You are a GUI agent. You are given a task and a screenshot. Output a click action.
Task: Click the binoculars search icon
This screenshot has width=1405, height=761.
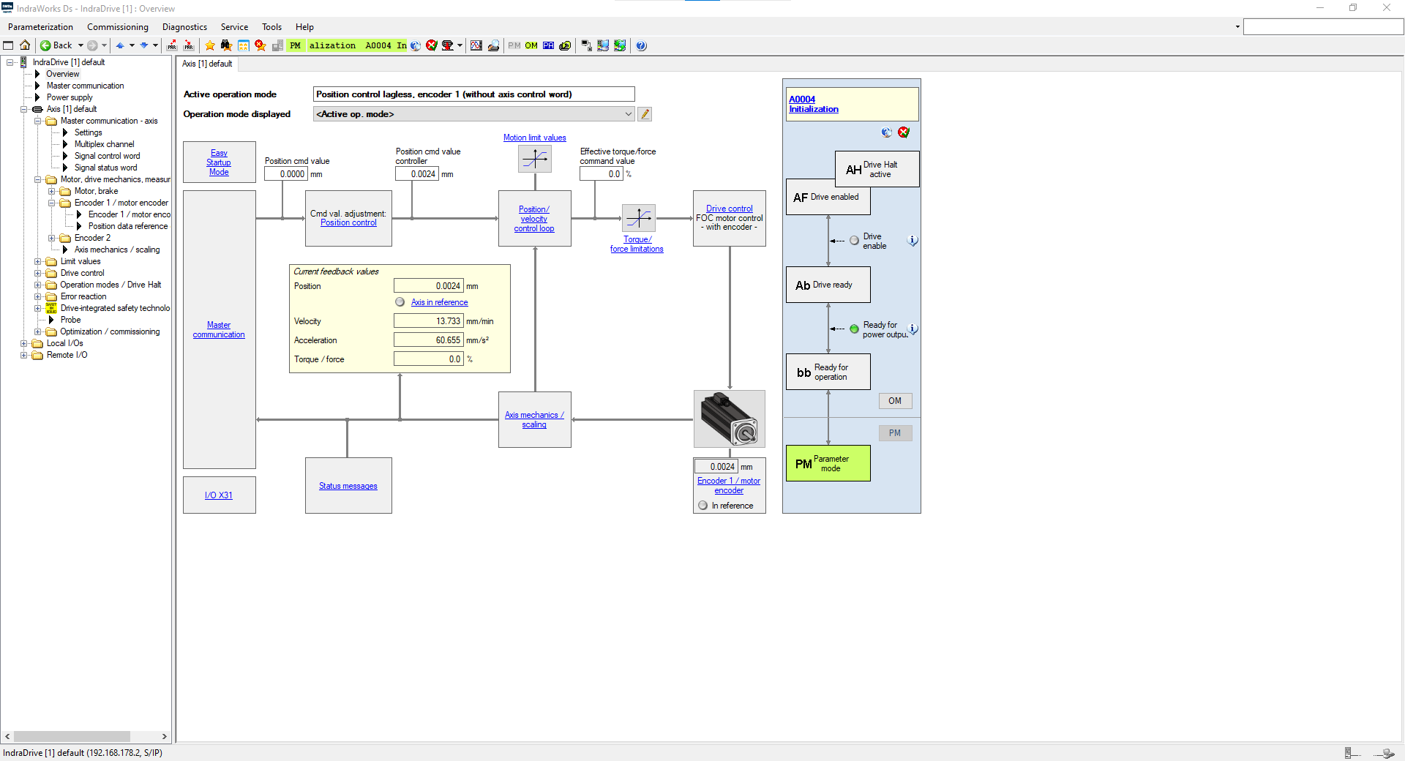click(x=227, y=45)
